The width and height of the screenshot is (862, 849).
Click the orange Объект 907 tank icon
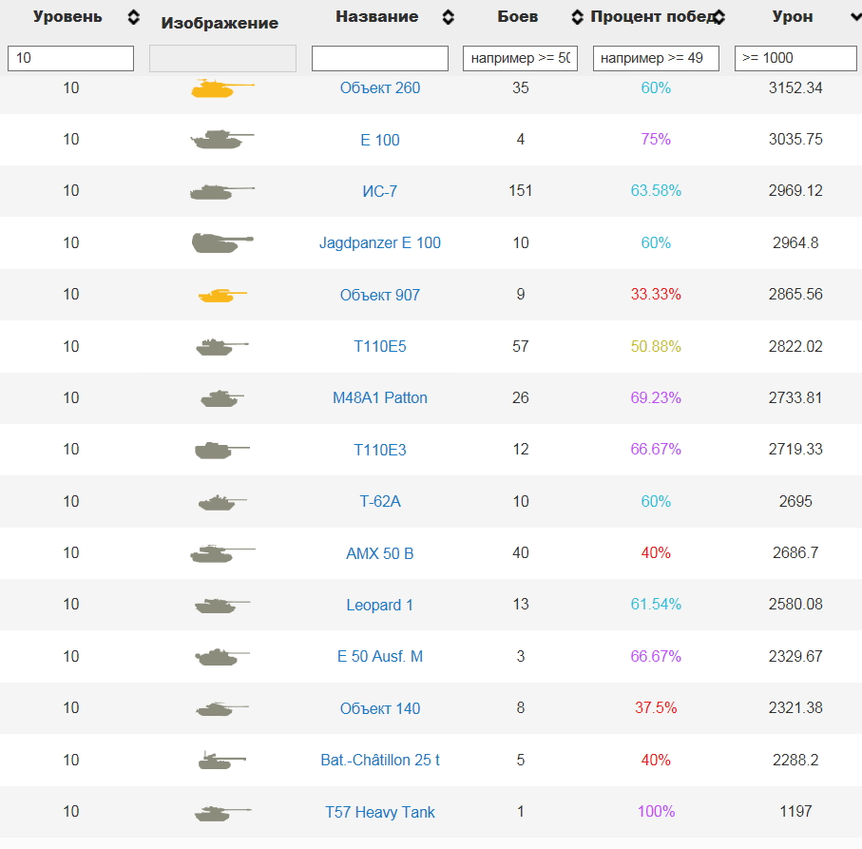click(221, 295)
